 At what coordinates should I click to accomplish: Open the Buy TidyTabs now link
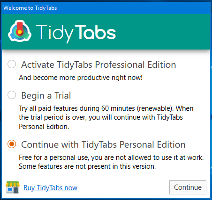click(50, 188)
